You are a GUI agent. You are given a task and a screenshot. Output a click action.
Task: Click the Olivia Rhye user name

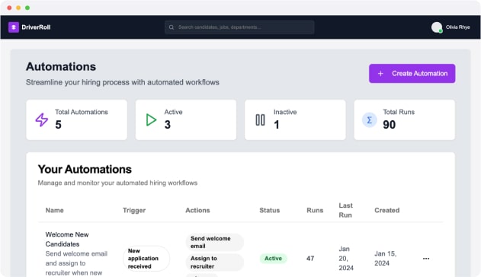(x=457, y=27)
